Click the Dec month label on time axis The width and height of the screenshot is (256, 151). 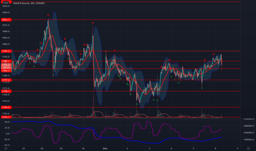coord(105,148)
